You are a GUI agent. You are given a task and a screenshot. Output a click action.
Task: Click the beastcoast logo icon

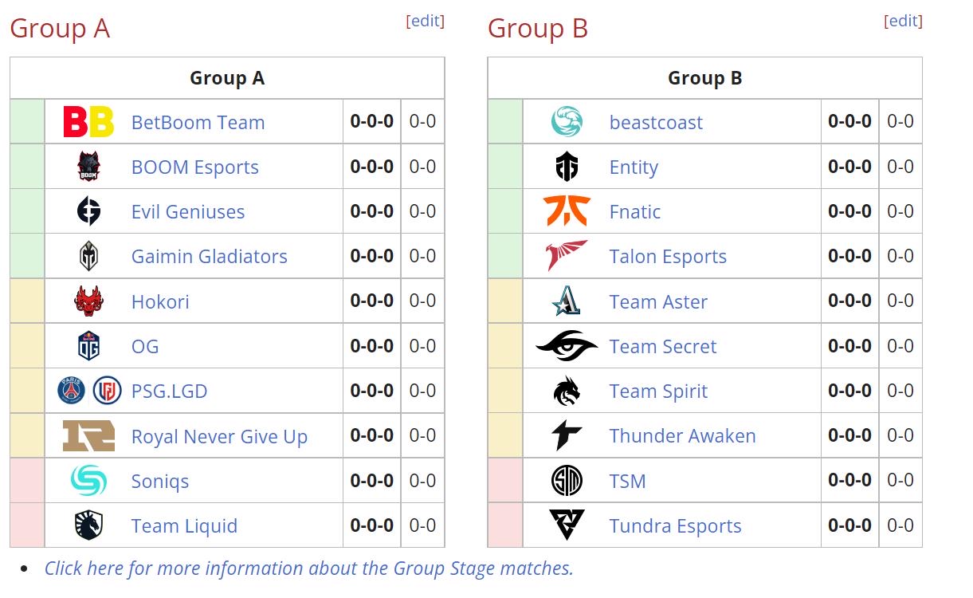567,122
